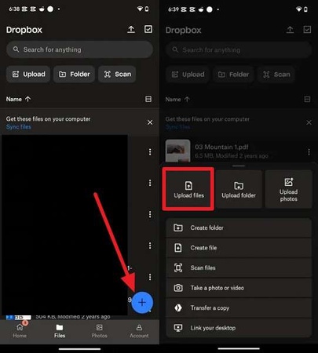Select Take a photo or video

click(x=239, y=288)
